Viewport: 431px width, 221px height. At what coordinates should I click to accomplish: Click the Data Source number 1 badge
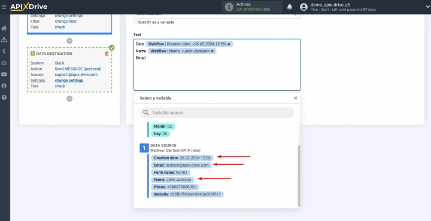point(144,148)
